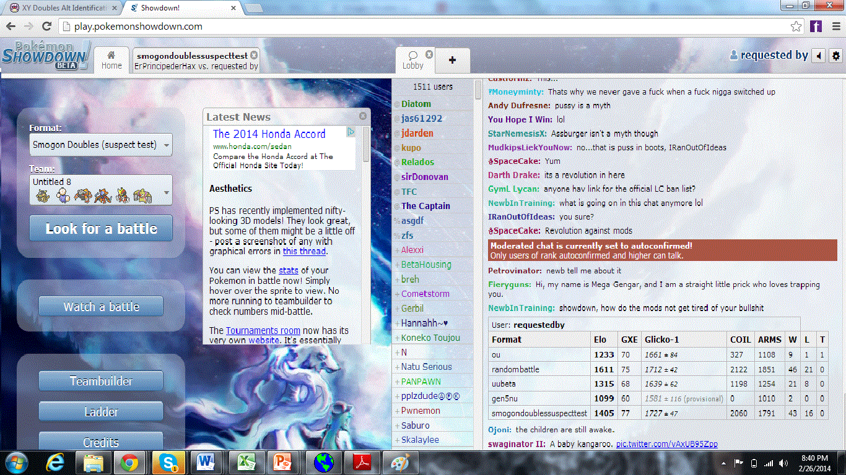Close the Lobby chat tab

[429, 54]
